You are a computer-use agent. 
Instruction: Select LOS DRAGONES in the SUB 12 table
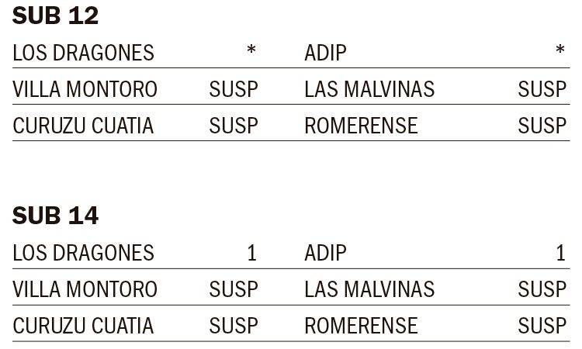(83, 53)
